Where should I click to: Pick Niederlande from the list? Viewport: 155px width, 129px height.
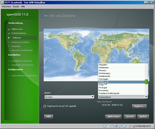tap(122, 76)
